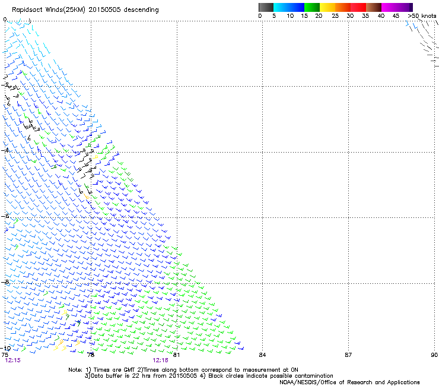Click the '>50 knots' legend label
439x386 pixels.
422,16
